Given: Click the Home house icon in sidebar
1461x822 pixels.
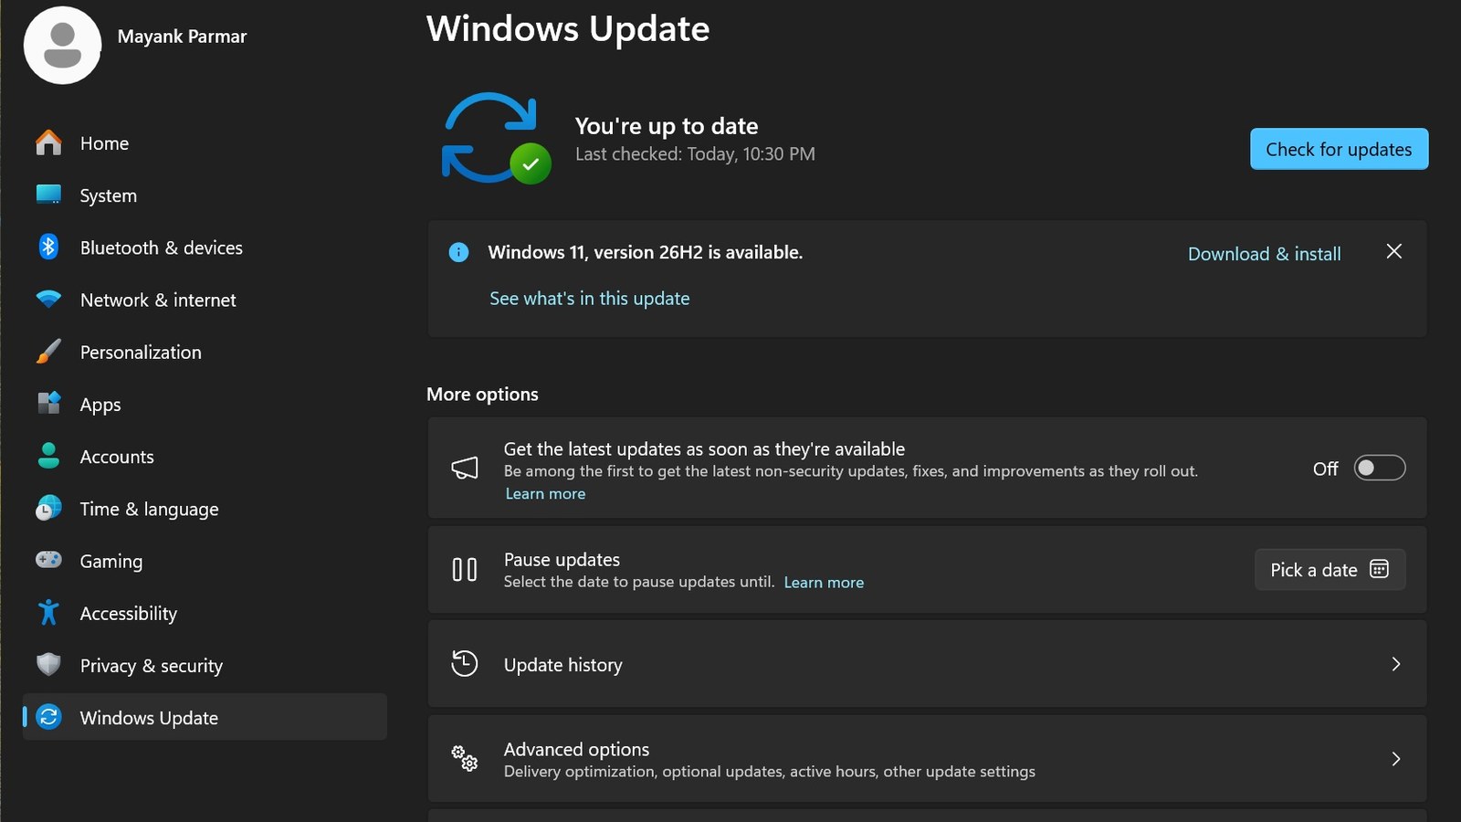Looking at the screenshot, I should pos(48,142).
